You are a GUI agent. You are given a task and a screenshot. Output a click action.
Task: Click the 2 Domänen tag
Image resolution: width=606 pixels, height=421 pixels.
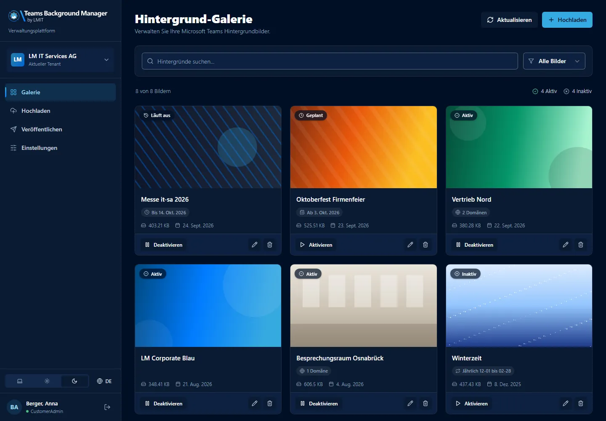[470, 213]
